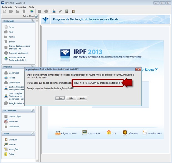172x163 pixels.
Task: Click the calculator icon in top toolbar
Action: coord(67,11)
